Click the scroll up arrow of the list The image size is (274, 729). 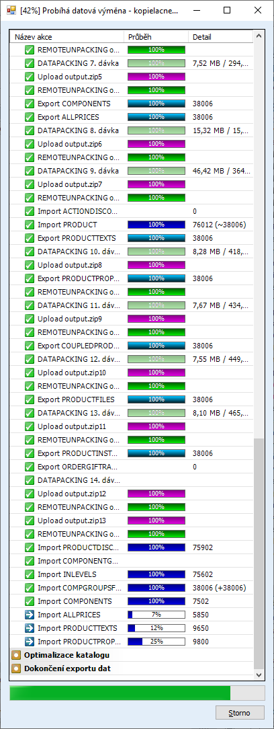click(x=259, y=36)
